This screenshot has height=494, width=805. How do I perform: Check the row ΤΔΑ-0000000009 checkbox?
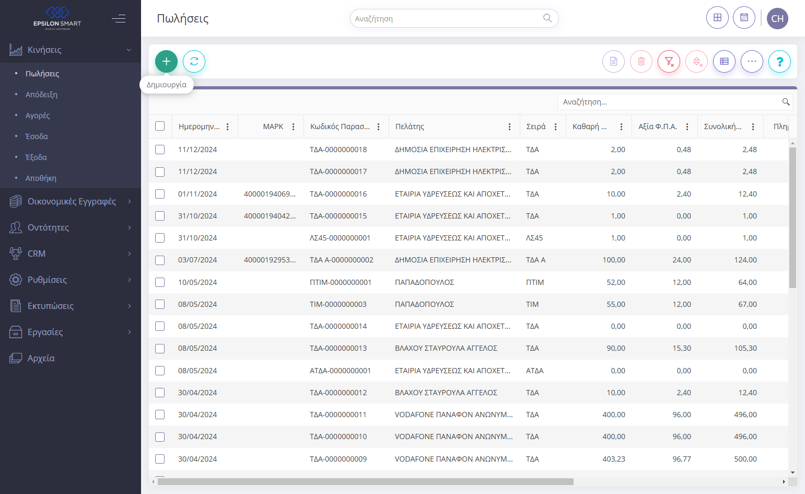(x=160, y=459)
